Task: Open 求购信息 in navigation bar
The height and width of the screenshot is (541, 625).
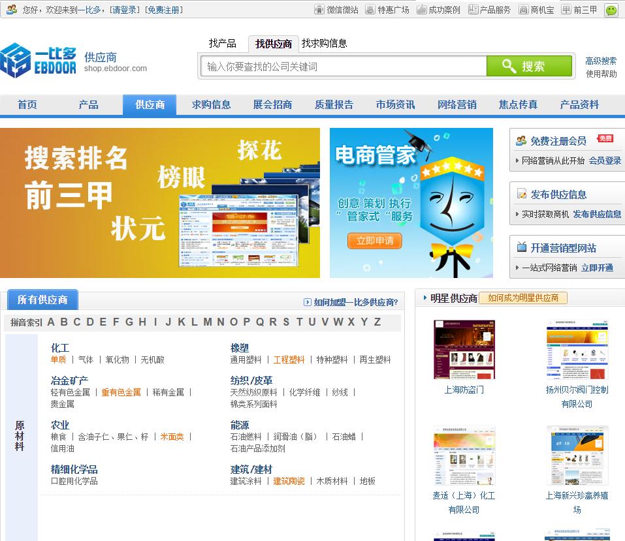Action: coord(211,105)
